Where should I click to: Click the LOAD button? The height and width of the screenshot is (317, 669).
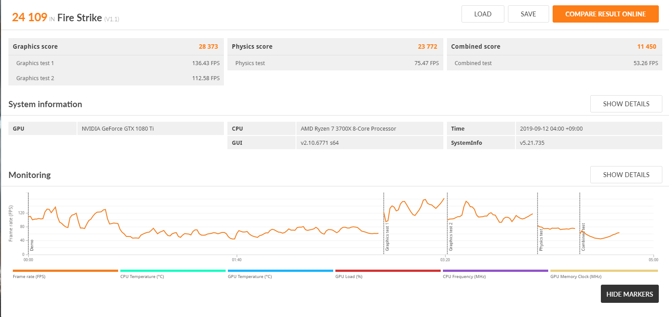(x=483, y=14)
